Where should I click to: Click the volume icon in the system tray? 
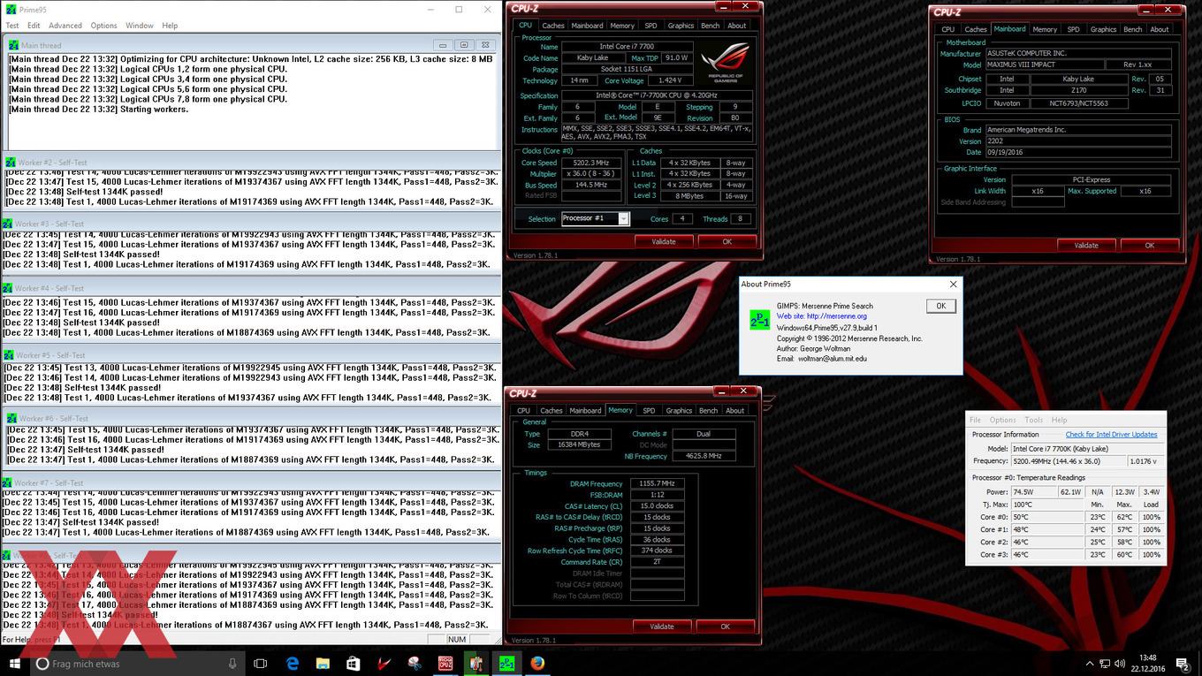coord(1121,664)
